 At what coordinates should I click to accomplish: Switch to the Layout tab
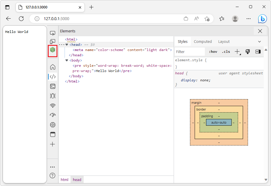[224, 42]
